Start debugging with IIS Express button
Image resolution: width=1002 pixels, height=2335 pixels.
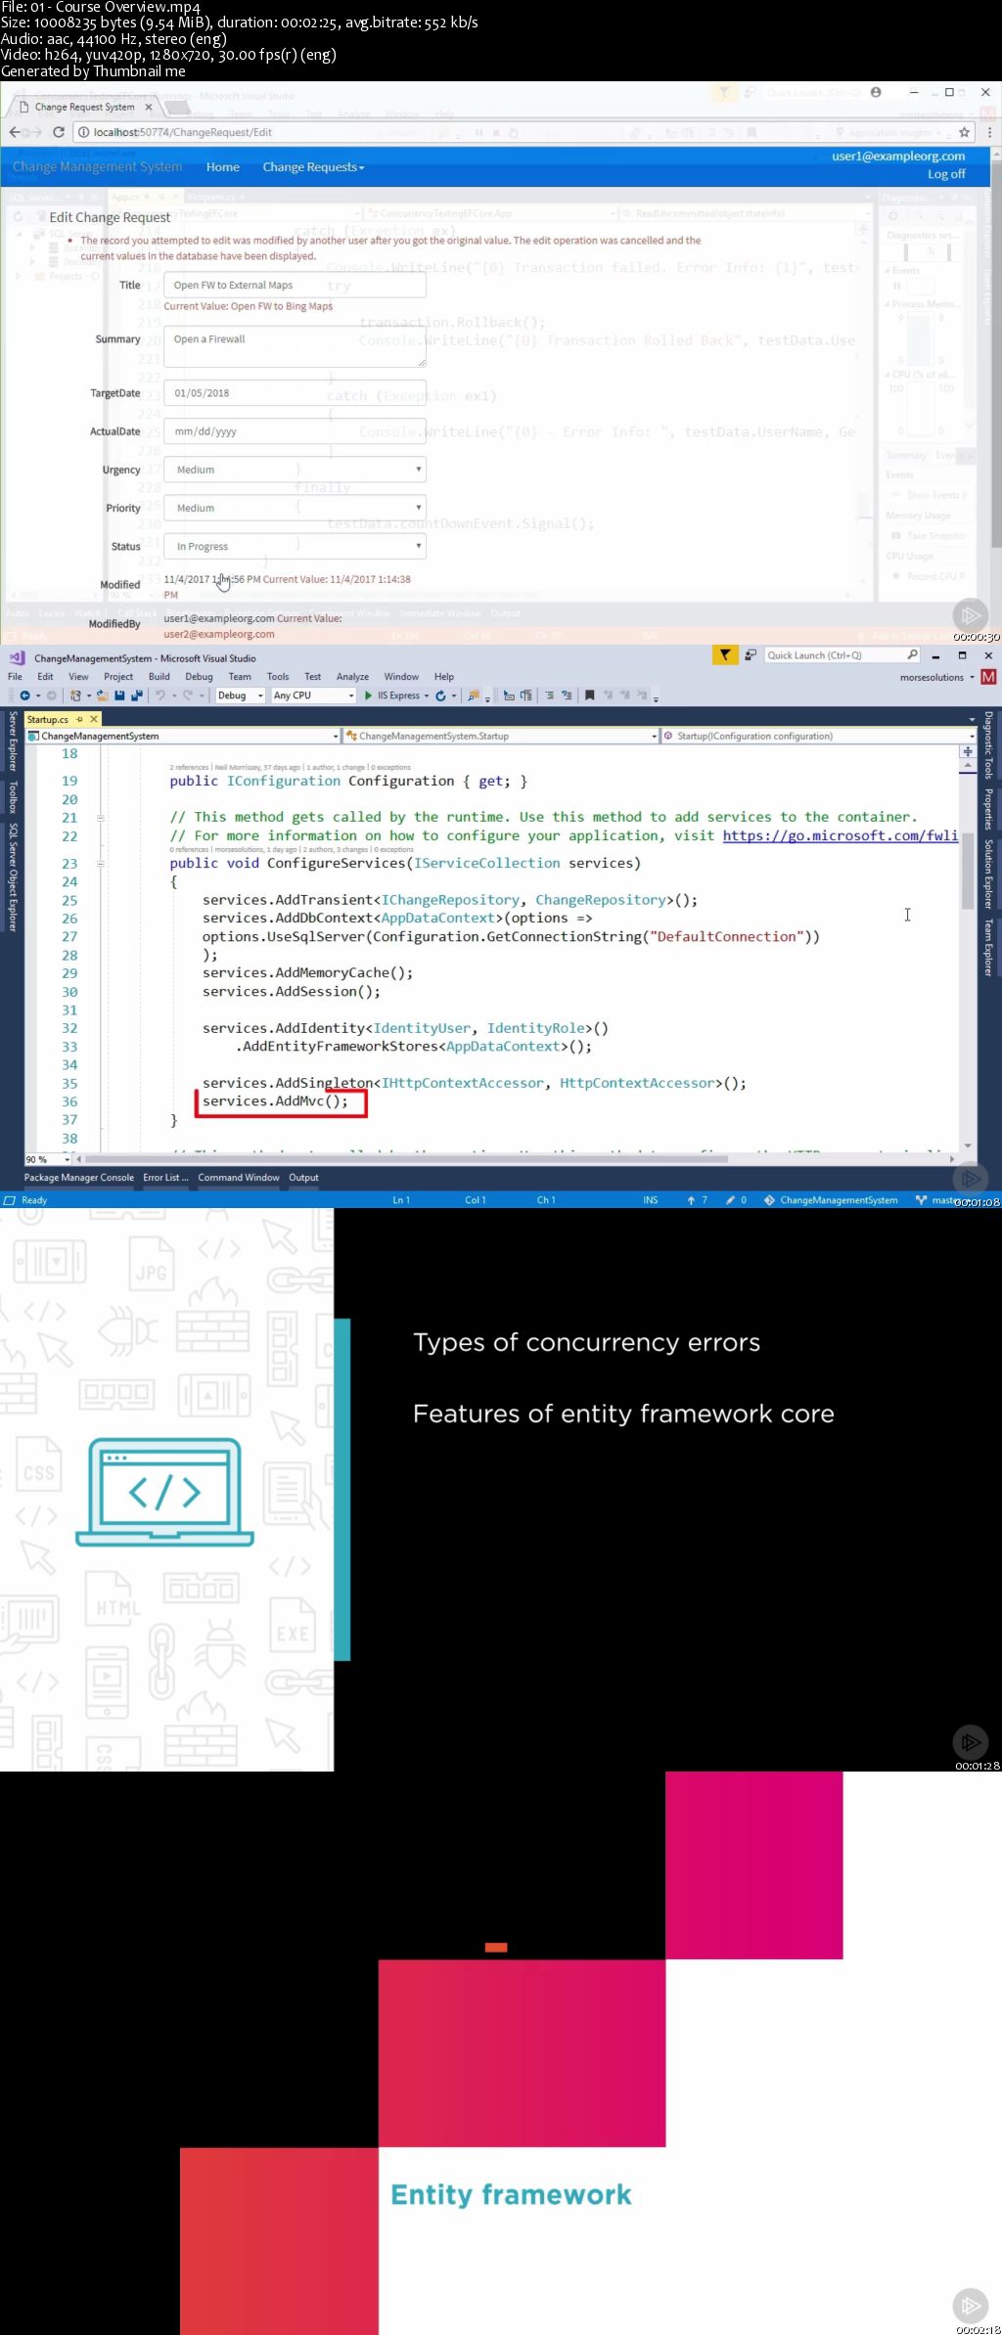pos(391,696)
